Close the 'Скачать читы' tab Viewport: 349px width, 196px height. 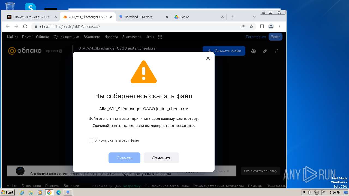coord(56,17)
